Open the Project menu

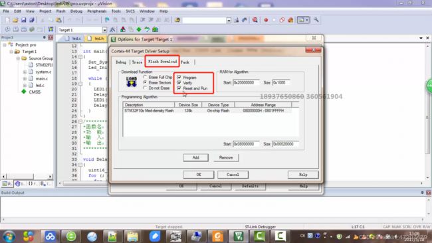[x=45, y=11]
